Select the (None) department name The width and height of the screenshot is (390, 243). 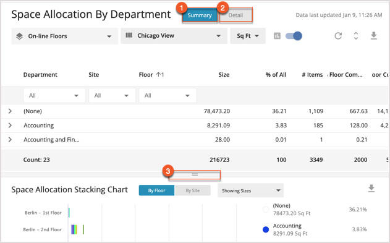[x=33, y=111]
